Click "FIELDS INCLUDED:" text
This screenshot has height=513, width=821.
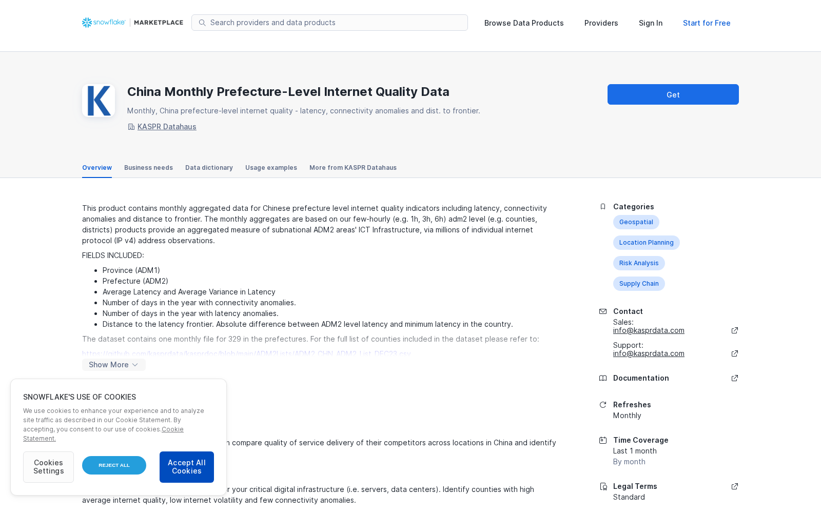[113, 255]
